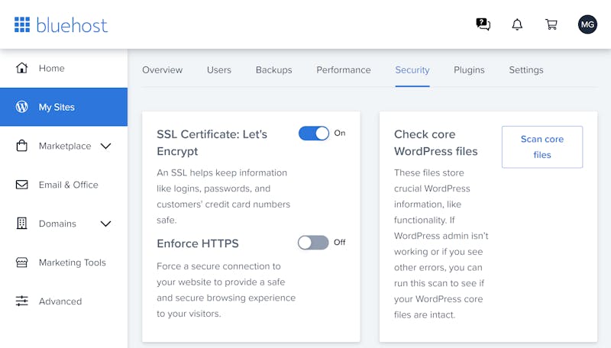
Task: Select My Sites in the sidebar
Action: pyautogui.click(x=63, y=107)
